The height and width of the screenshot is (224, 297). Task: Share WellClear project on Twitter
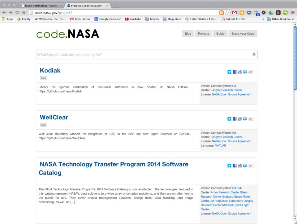pyautogui.click(x=229, y=118)
